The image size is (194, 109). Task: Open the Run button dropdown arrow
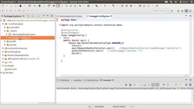pyautogui.click(x=92, y=6)
